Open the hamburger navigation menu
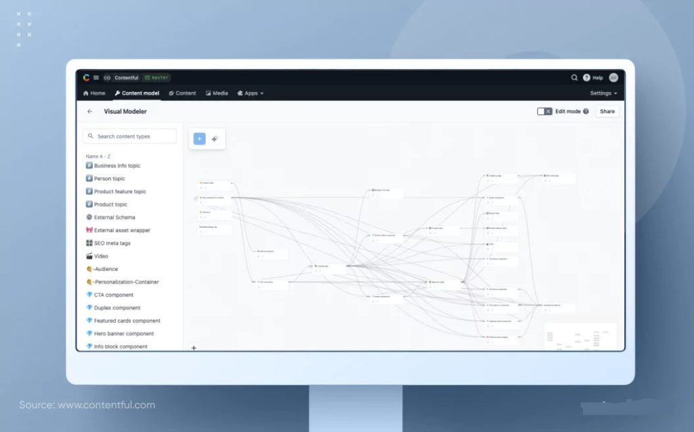694x432 pixels. click(x=96, y=77)
